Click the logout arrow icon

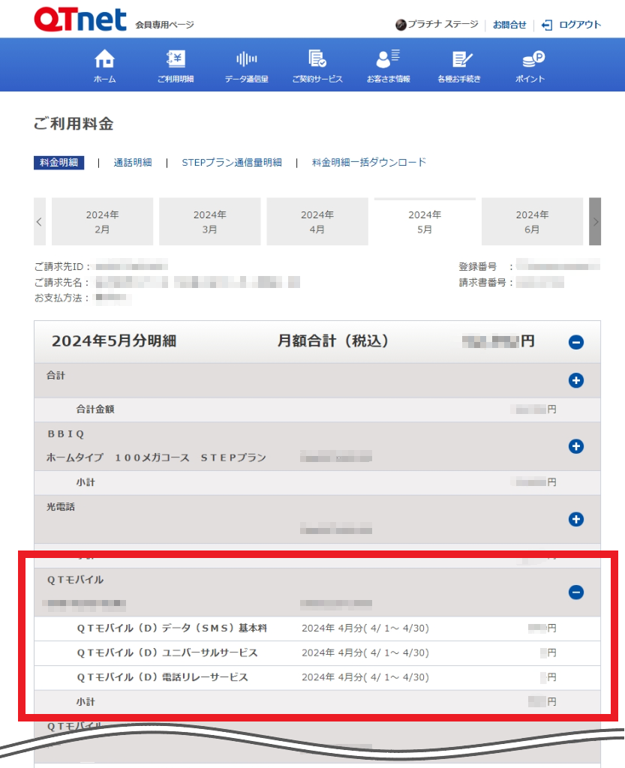(x=547, y=25)
